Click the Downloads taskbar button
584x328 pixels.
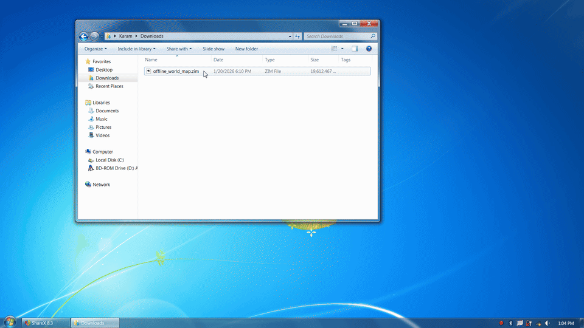tap(95, 323)
